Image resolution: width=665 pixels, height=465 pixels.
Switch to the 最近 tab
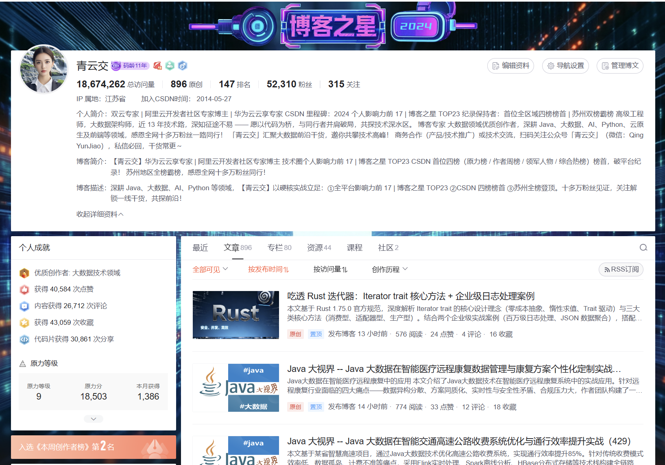coord(200,248)
